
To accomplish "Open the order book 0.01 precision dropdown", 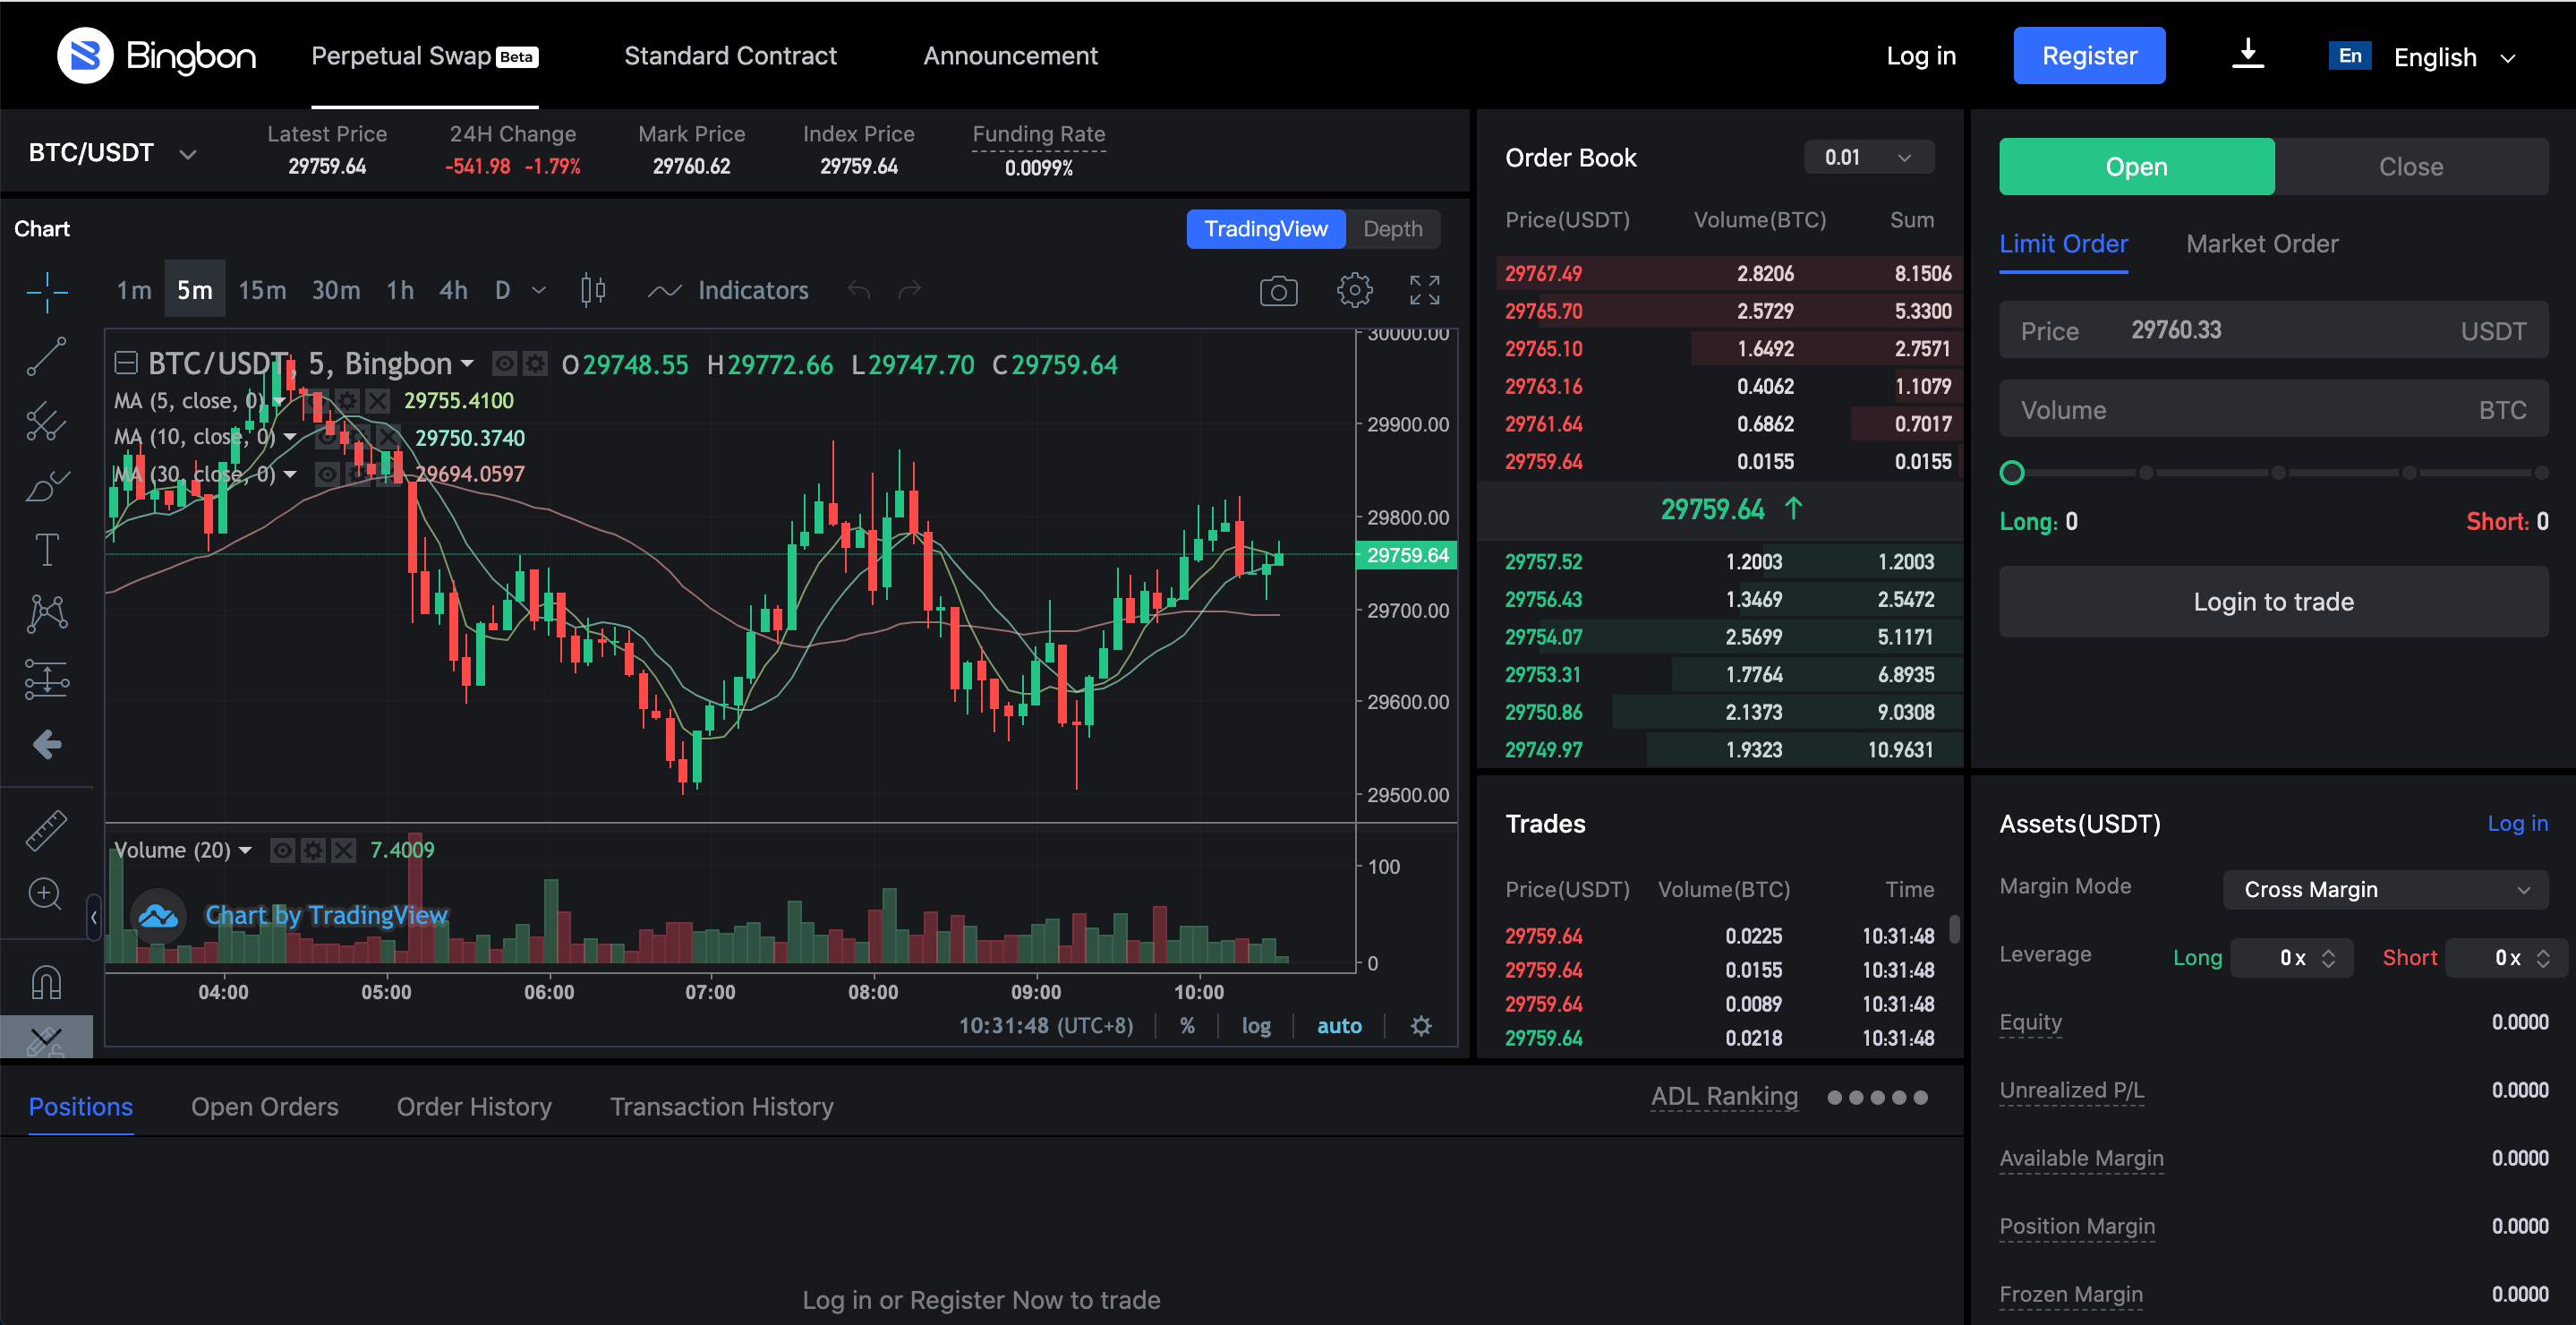I will pyautogui.click(x=1867, y=158).
